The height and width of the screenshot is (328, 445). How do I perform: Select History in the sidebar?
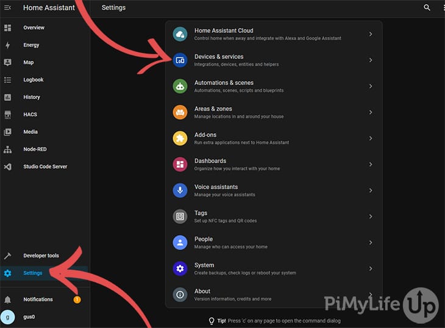[x=32, y=97]
